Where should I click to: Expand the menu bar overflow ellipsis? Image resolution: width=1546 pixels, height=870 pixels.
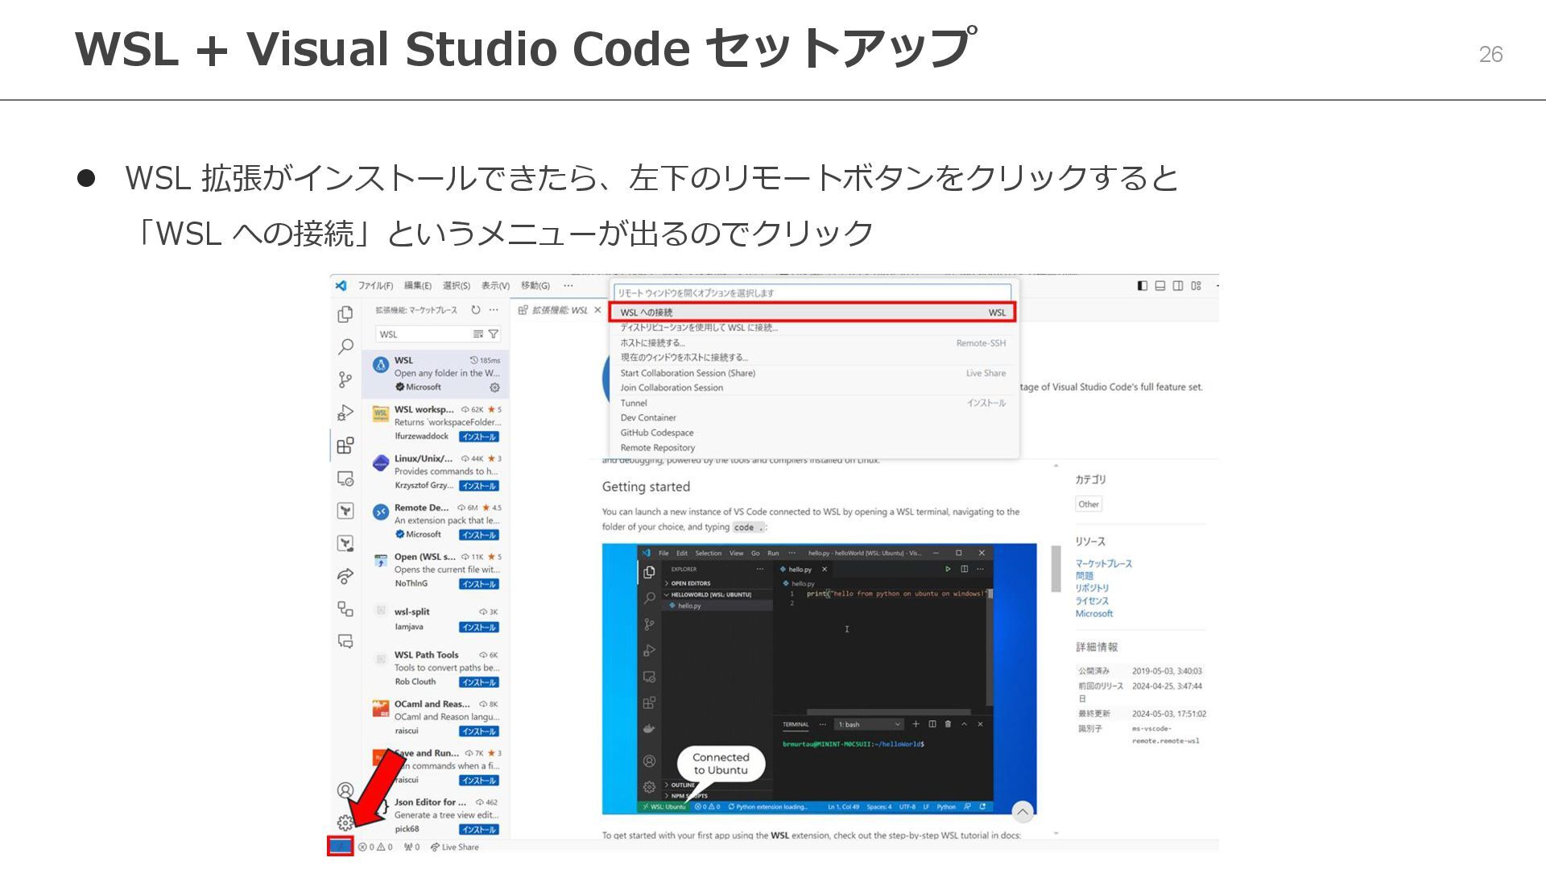568,286
